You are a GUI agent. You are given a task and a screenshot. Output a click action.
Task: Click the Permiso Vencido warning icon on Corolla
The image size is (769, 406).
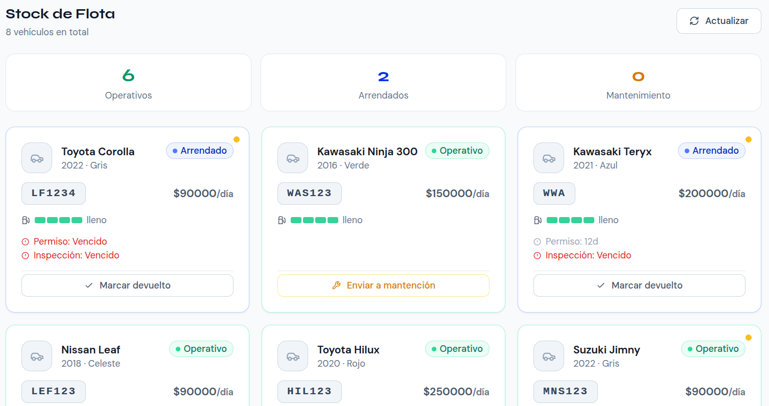[25, 242]
